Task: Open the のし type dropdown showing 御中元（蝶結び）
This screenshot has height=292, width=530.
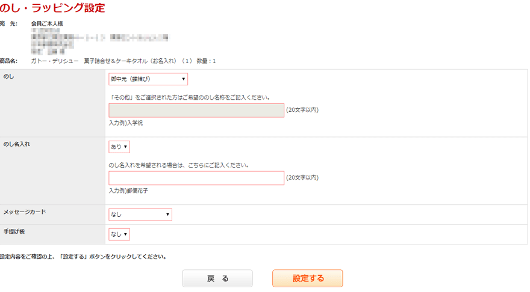Action: point(148,79)
